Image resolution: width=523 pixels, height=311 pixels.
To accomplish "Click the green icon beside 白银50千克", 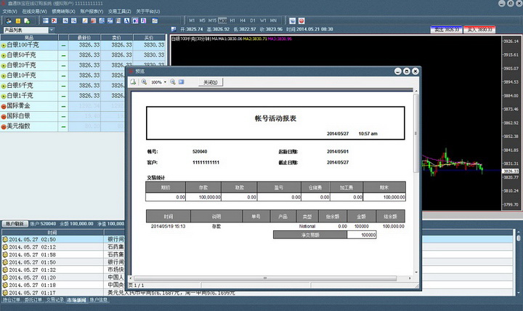I will point(4,56).
